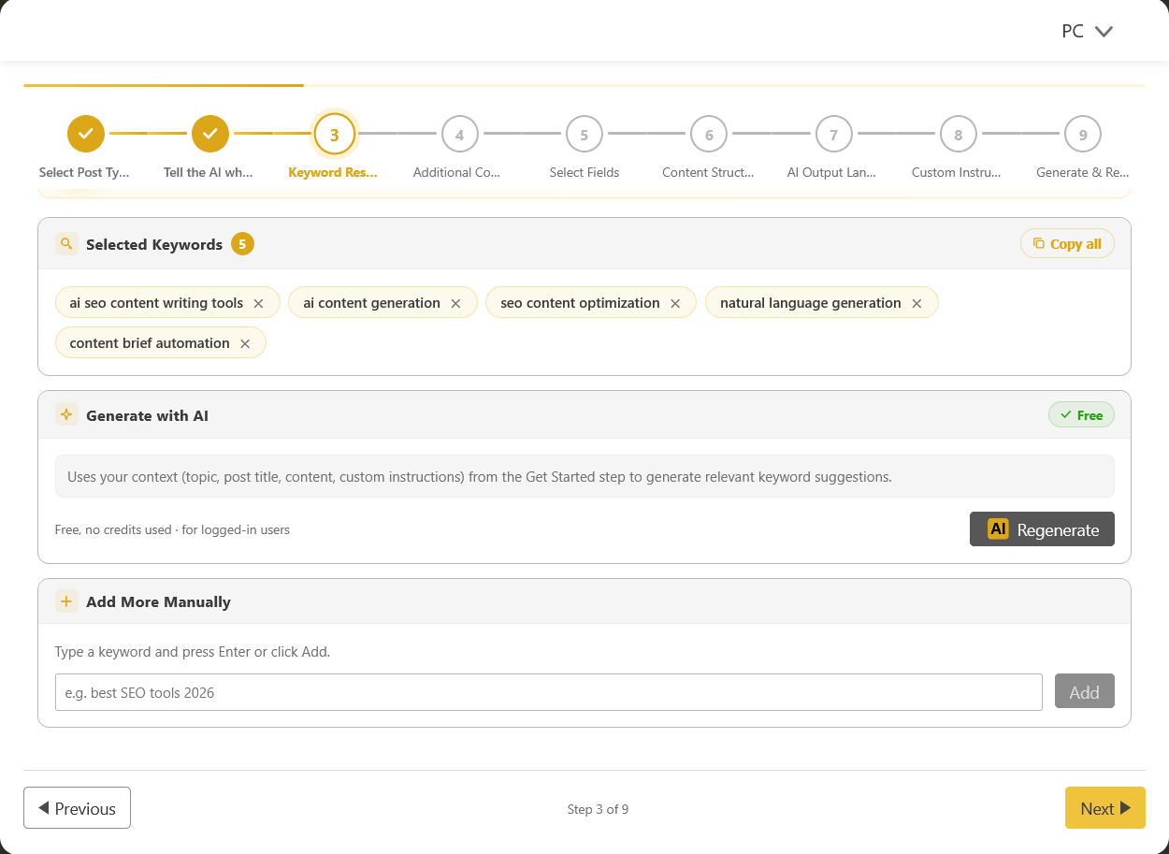
Task: Click Regenerate to get new keyword suggestions
Action: coord(1042,528)
